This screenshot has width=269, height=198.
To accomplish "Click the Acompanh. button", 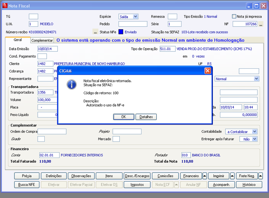I will [x=221, y=185].
